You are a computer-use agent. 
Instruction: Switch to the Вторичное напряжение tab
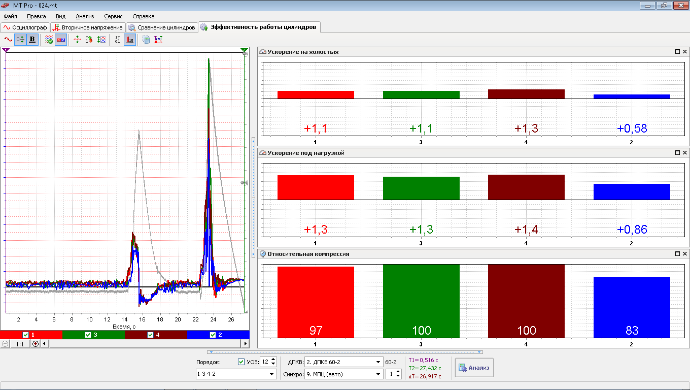coord(88,27)
